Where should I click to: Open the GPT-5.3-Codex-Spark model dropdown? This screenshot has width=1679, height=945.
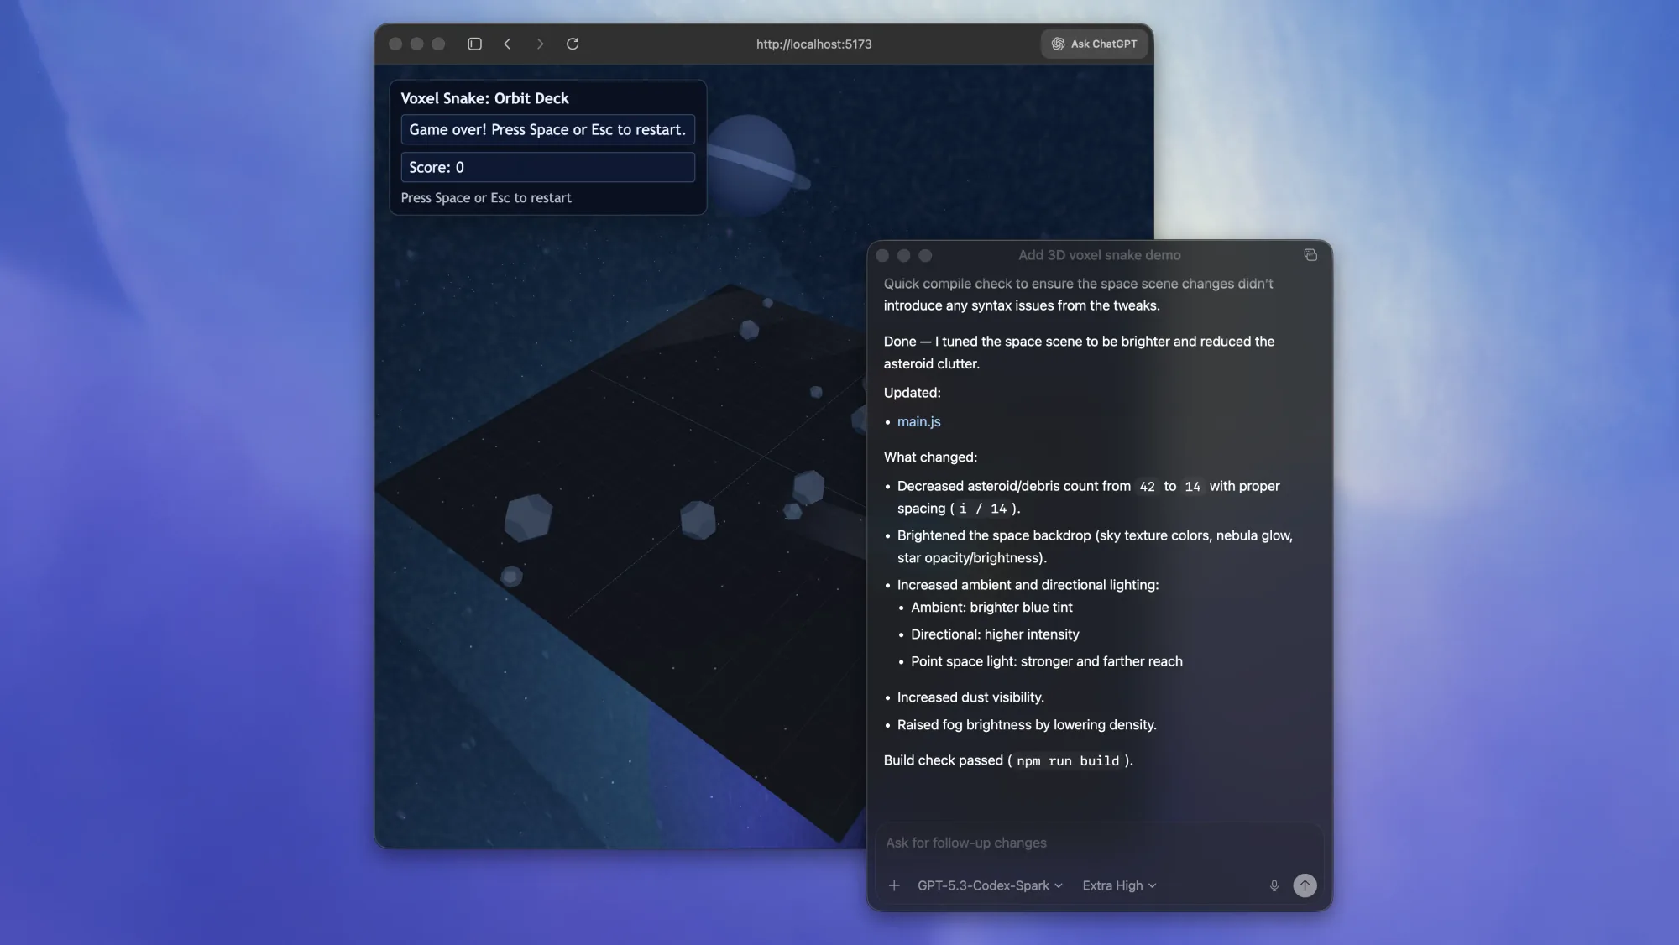pyautogui.click(x=989, y=885)
